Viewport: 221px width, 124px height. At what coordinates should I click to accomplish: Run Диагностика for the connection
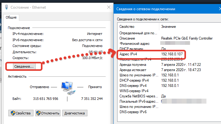tap(75, 113)
